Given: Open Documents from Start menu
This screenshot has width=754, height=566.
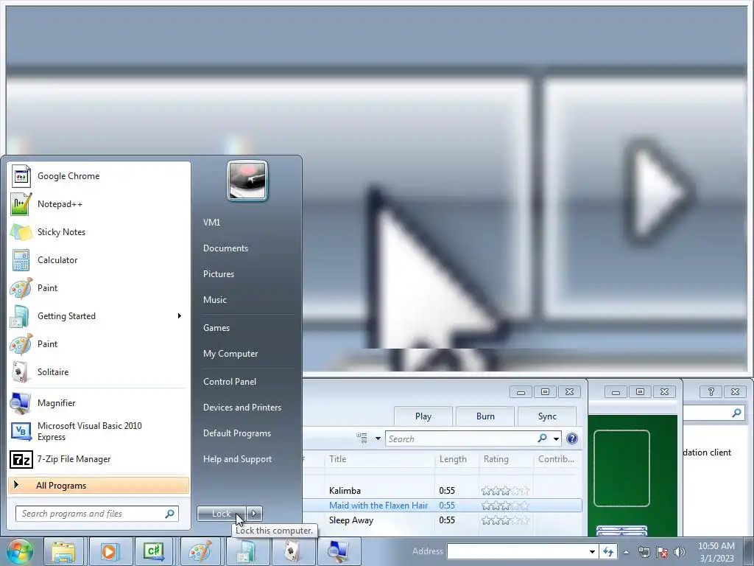Looking at the screenshot, I should tap(247, 248).
